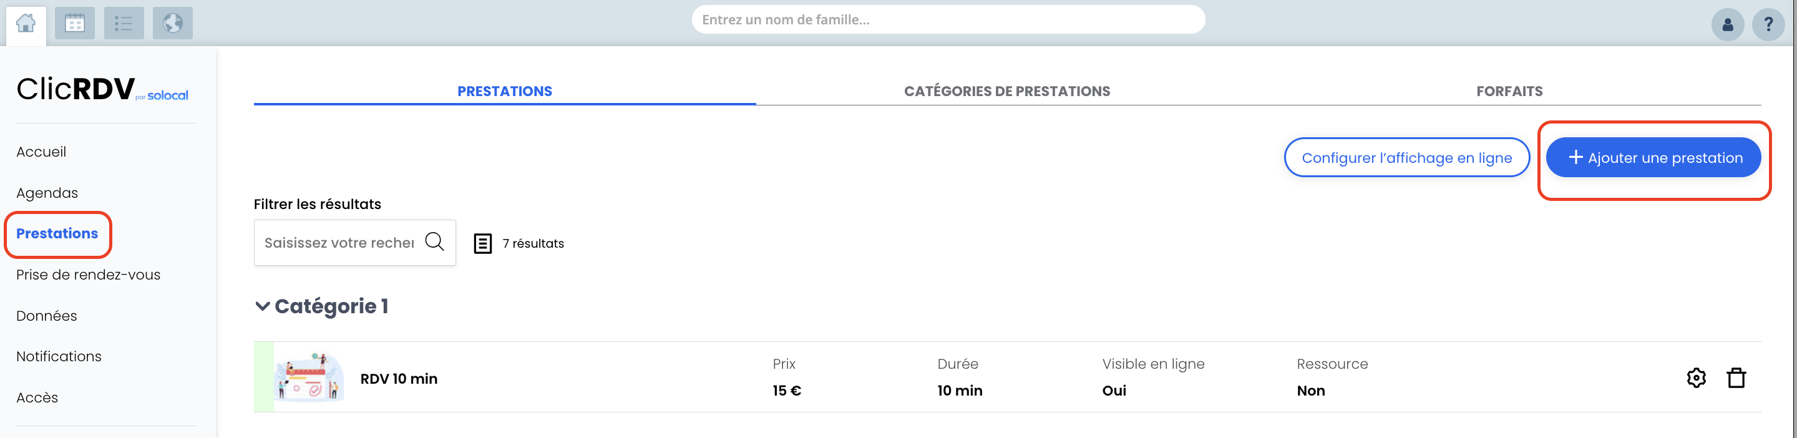Open the calendar view icon
Viewport: 1797px width, 438px height.
point(75,24)
